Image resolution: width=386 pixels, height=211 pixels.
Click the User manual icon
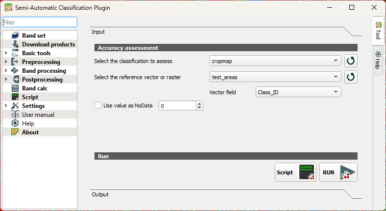tap(15, 115)
